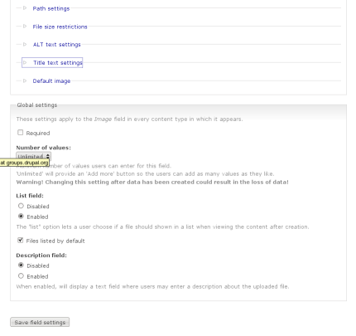The image size is (356, 336).
Task: Open the Number of values dropdown
Action: point(33,156)
